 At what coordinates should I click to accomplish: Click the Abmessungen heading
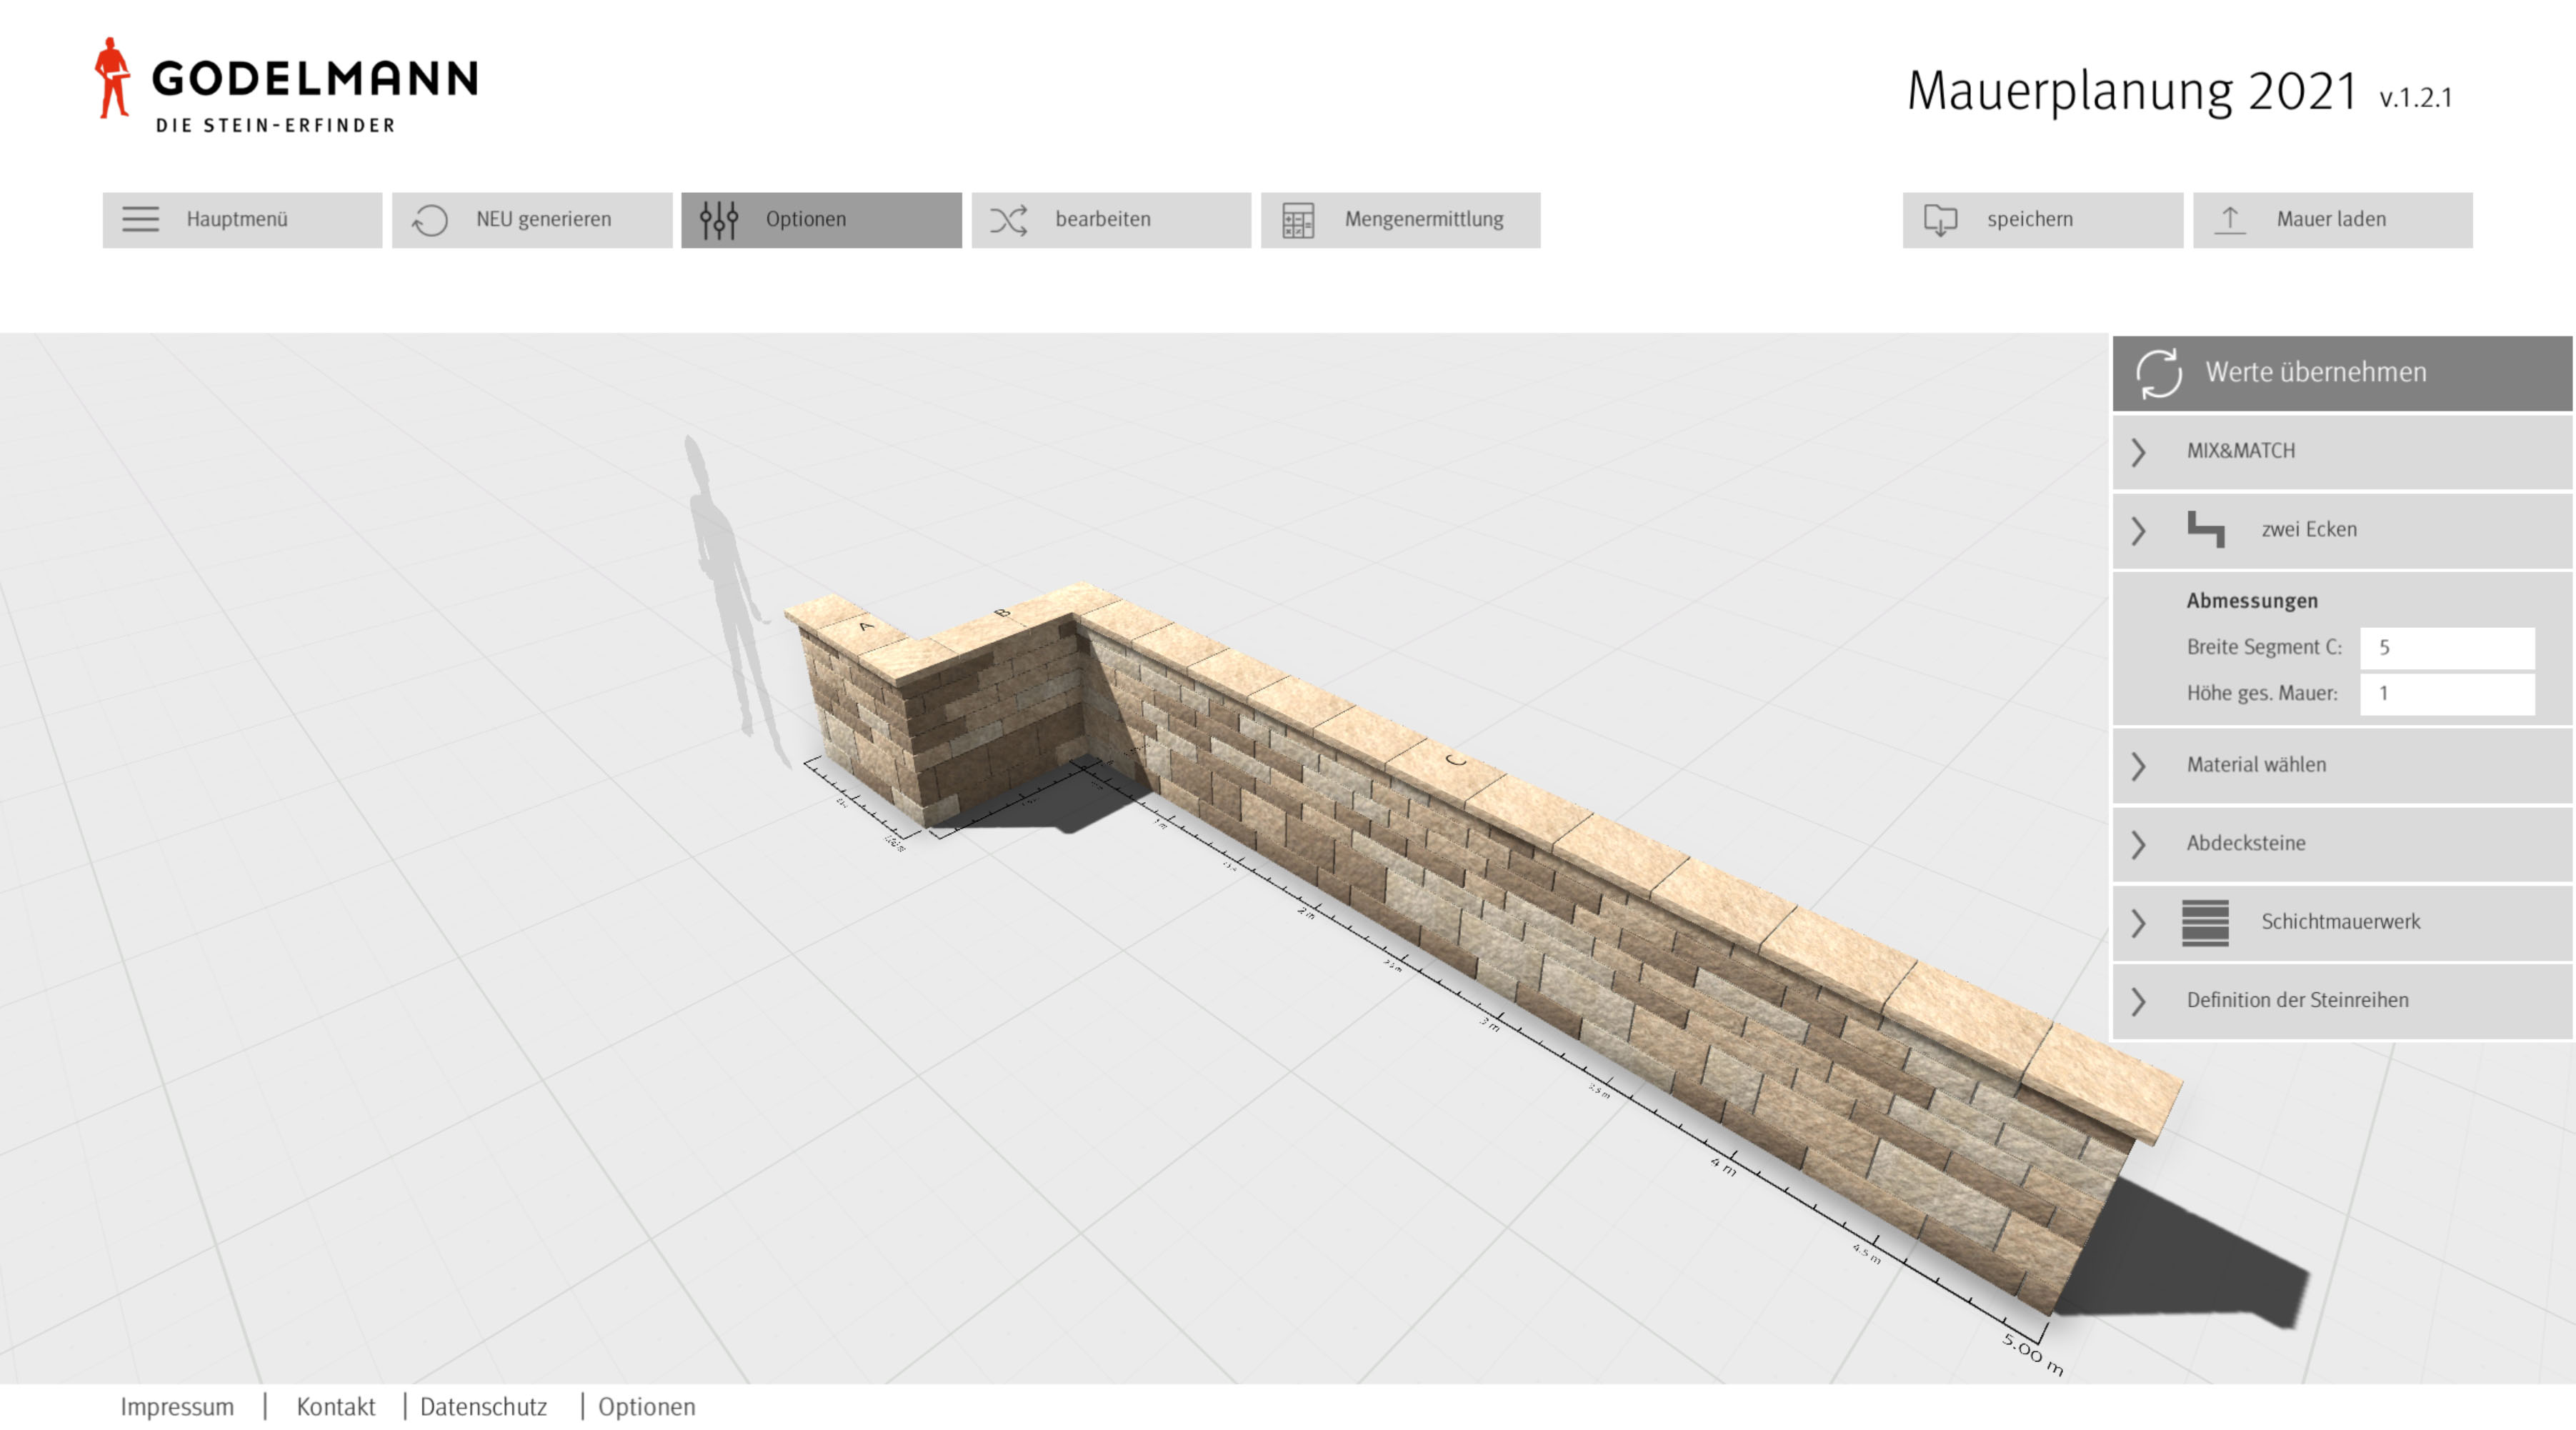[2251, 601]
